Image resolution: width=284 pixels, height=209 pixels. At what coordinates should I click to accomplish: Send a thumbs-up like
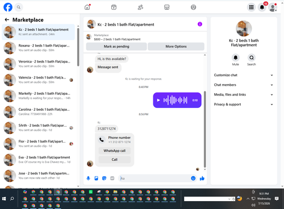202,178
